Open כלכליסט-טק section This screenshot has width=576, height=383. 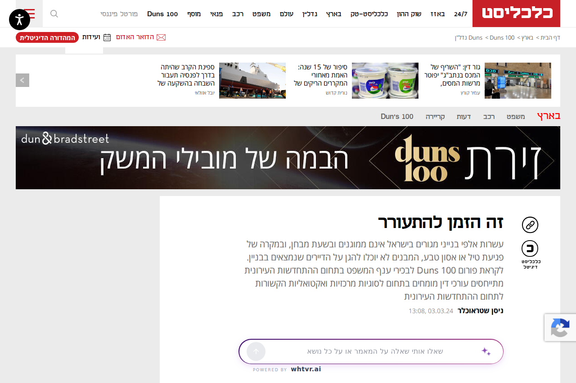point(369,14)
